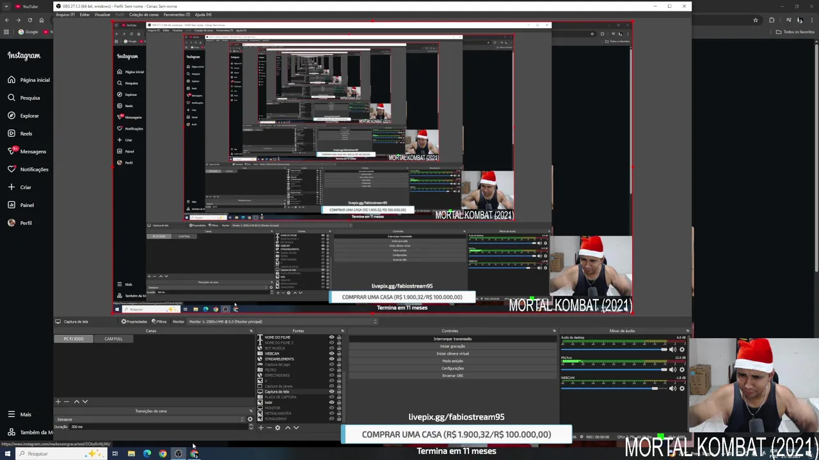Open OBS Editar menu
The width and height of the screenshot is (819, 460).
84,15
